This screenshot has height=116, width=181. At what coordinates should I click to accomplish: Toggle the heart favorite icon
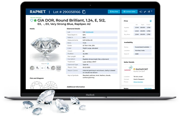pyautogui.click(x=32, y=20)
